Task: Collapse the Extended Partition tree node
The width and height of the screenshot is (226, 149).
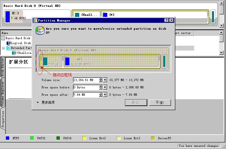Action: click(3, 48)
